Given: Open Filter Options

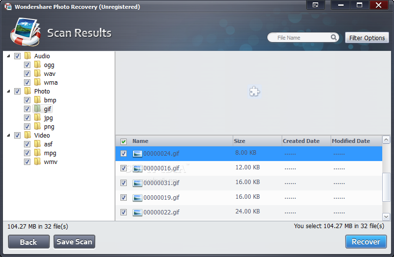Looking at the screenshot, I should pyautogui.click(x=367, y=38).
